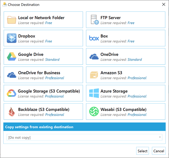Click the Local or Network Folder icon
This screenshot has height=158, width=169.
pyautogui.click(x=11, y=20)
